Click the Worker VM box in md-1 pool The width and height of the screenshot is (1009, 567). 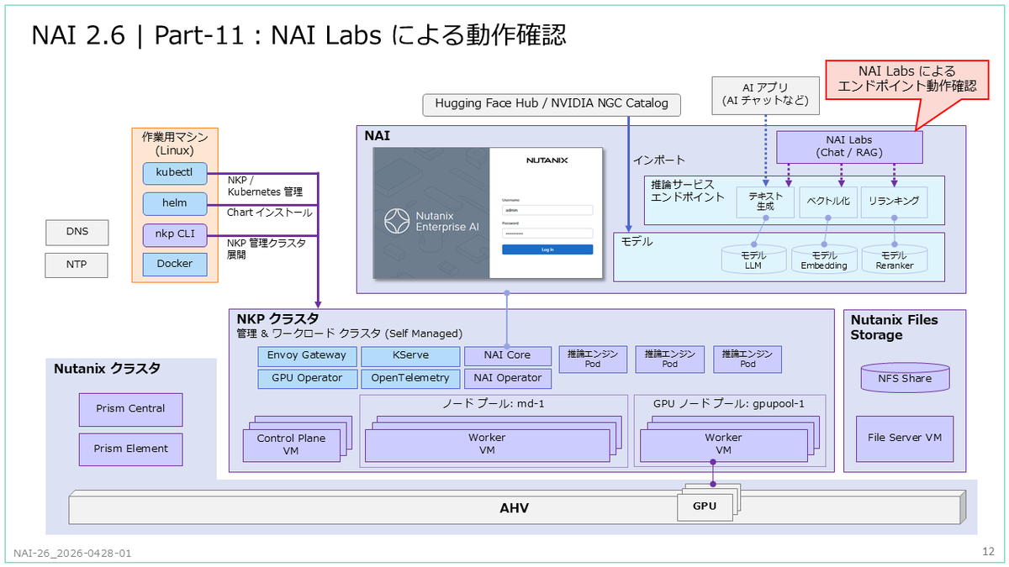point(487,445)
